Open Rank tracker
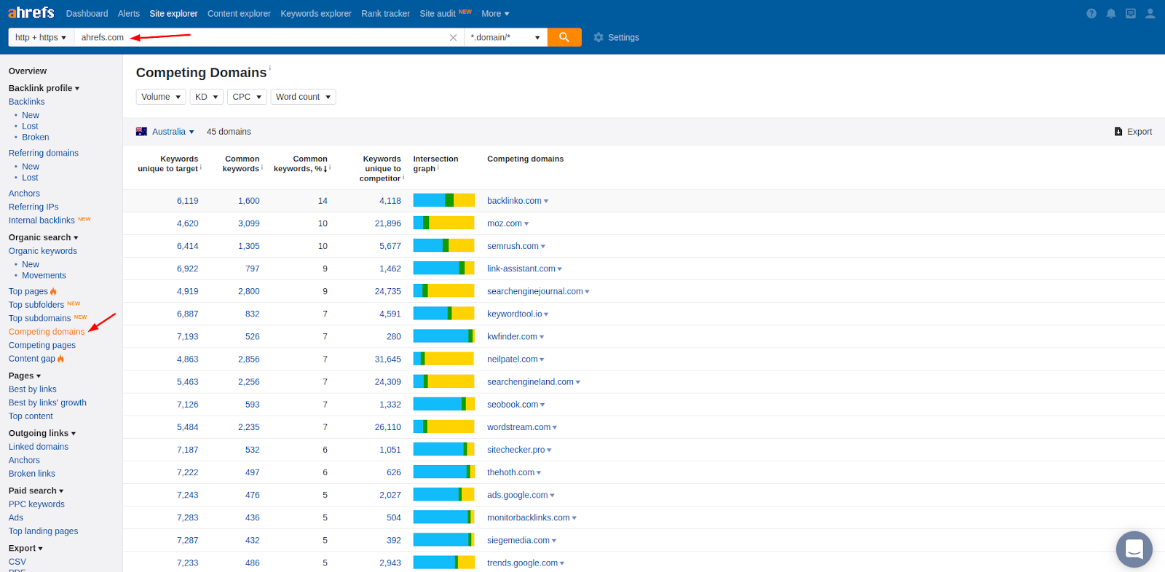The height and width of the screenshot is (572, 1165). [385, 13]
